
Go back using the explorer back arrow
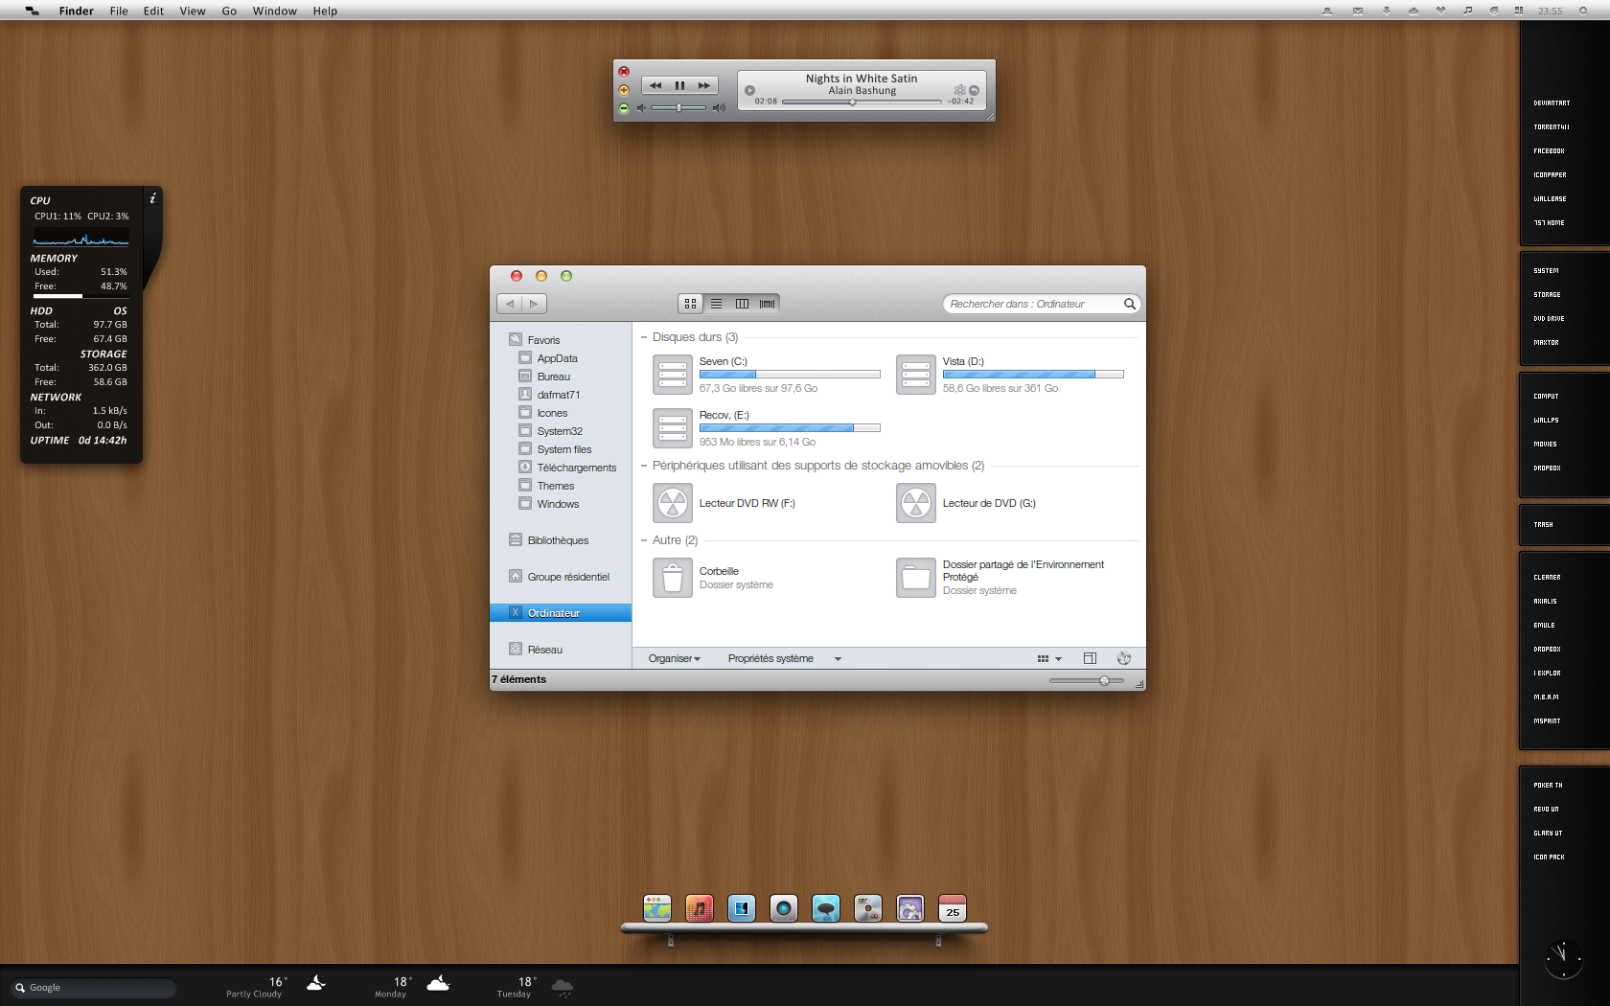coord(510,304)
